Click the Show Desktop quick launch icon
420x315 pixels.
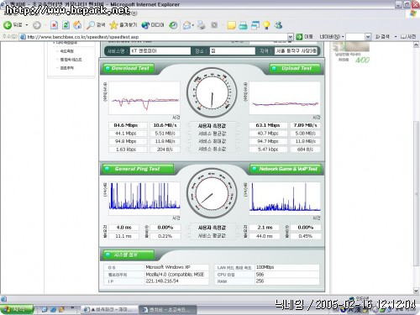pos(45,309)
